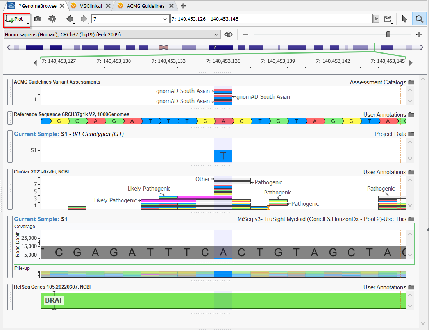Open ClinVar User Annotations folder icon
This screenshot has height=330, width=429.
tap(411, 172)
